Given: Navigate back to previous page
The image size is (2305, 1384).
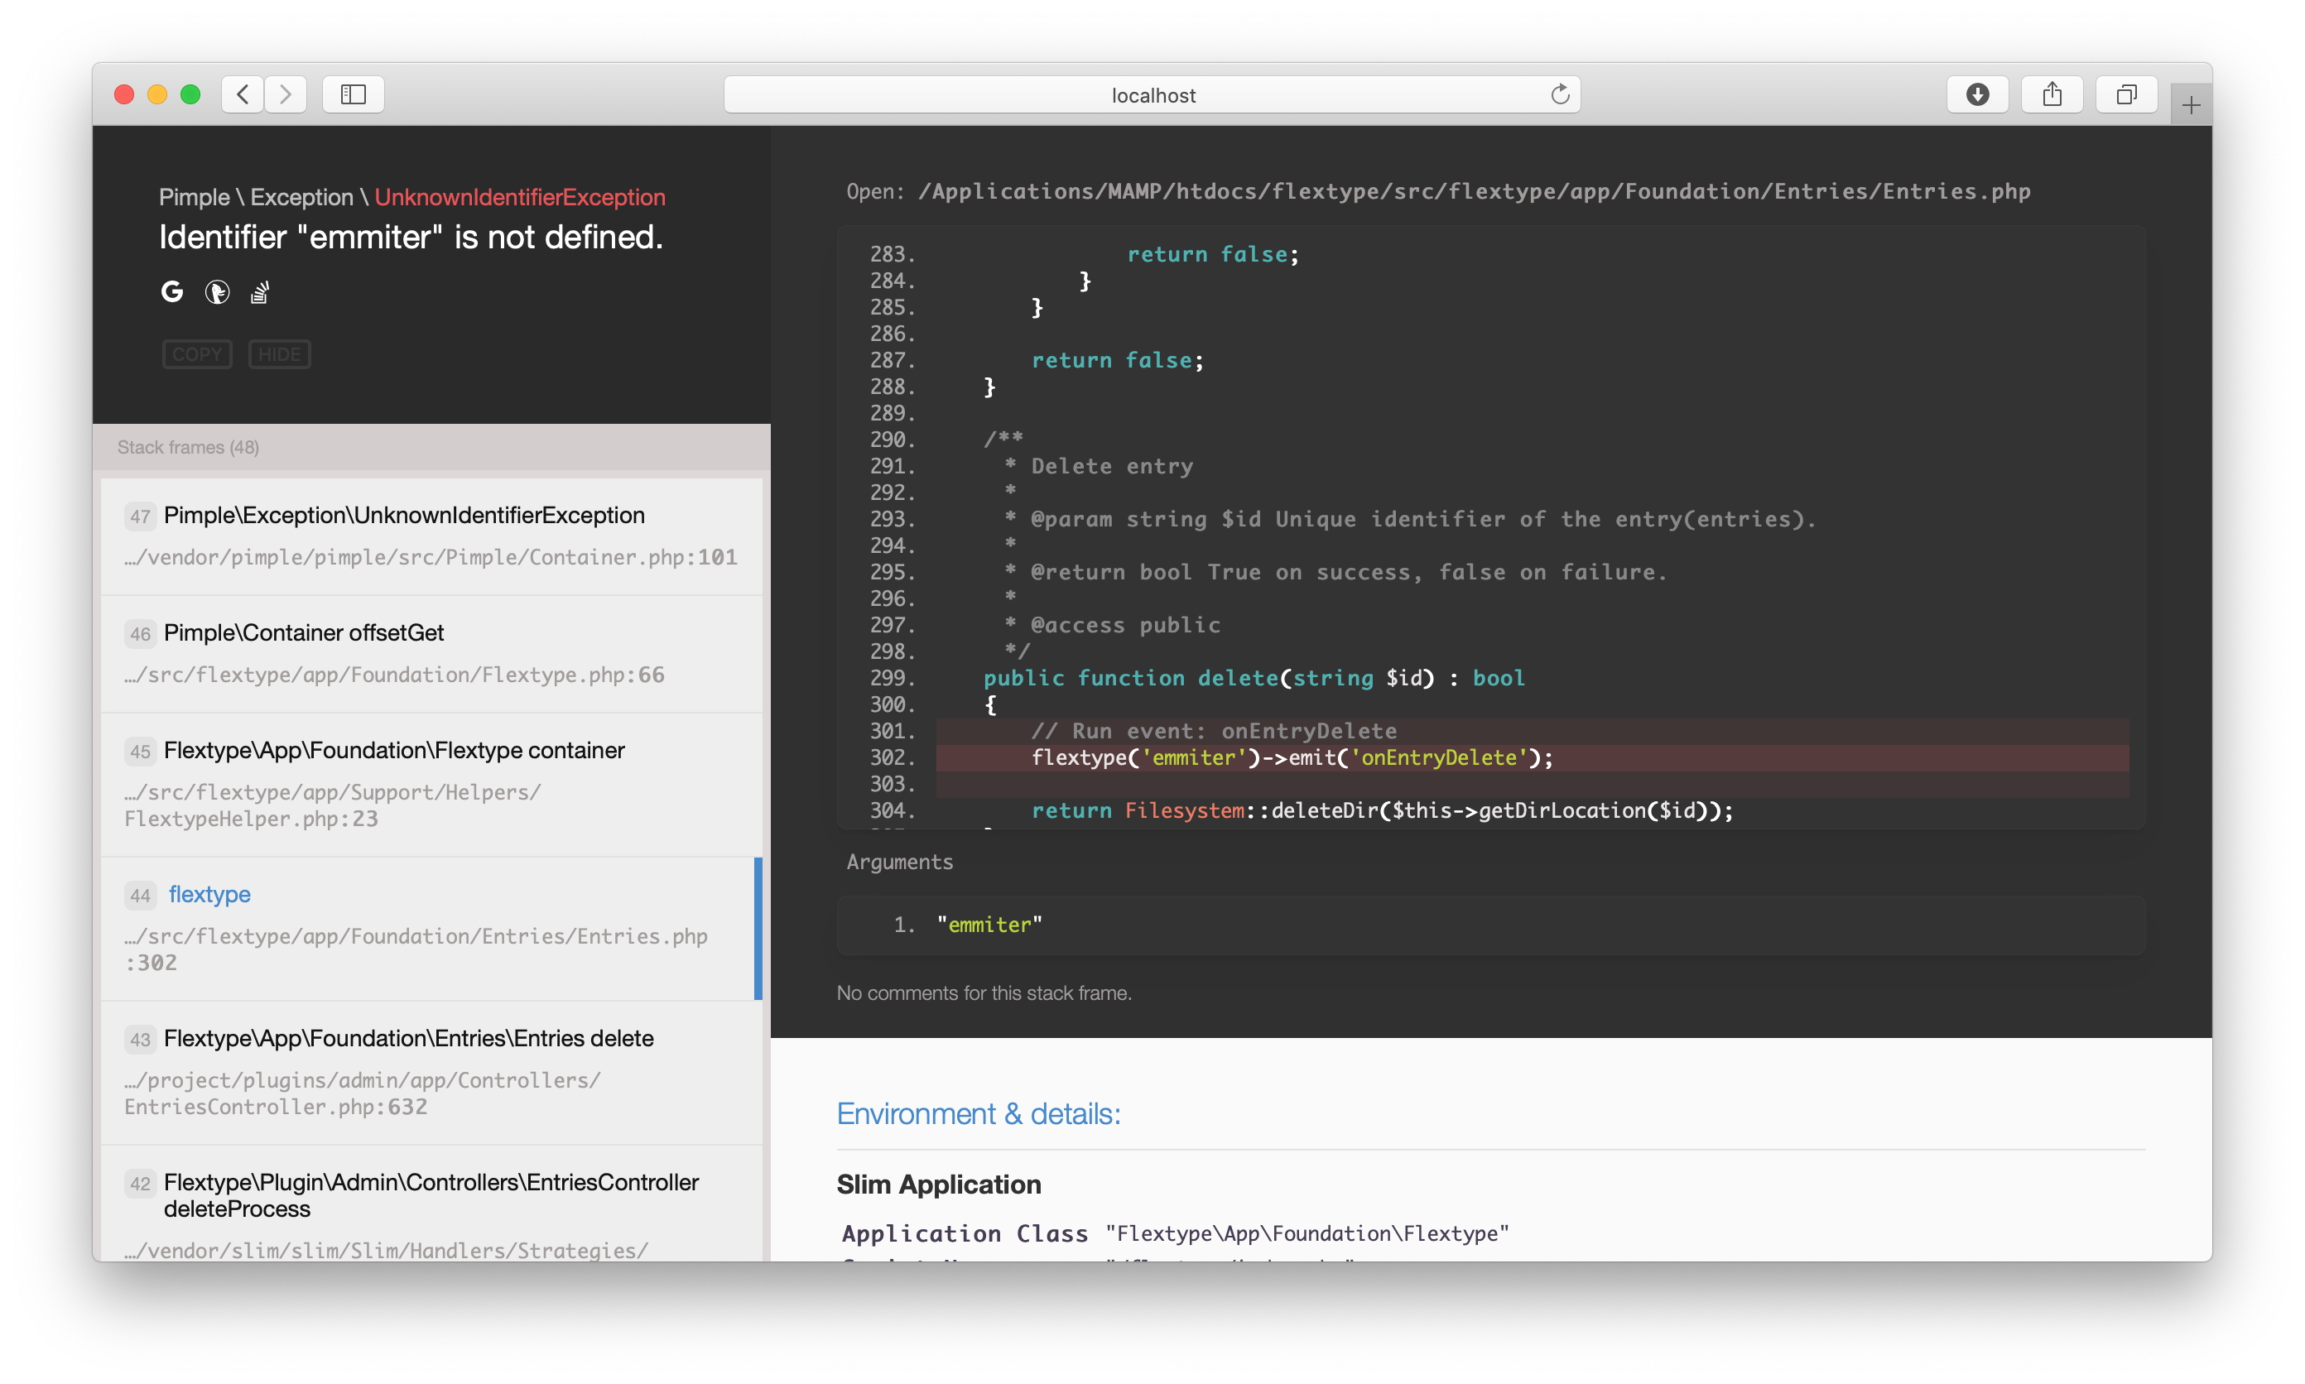Looking at the screenshot, I should pyautogui.click(x=242, y=94).
